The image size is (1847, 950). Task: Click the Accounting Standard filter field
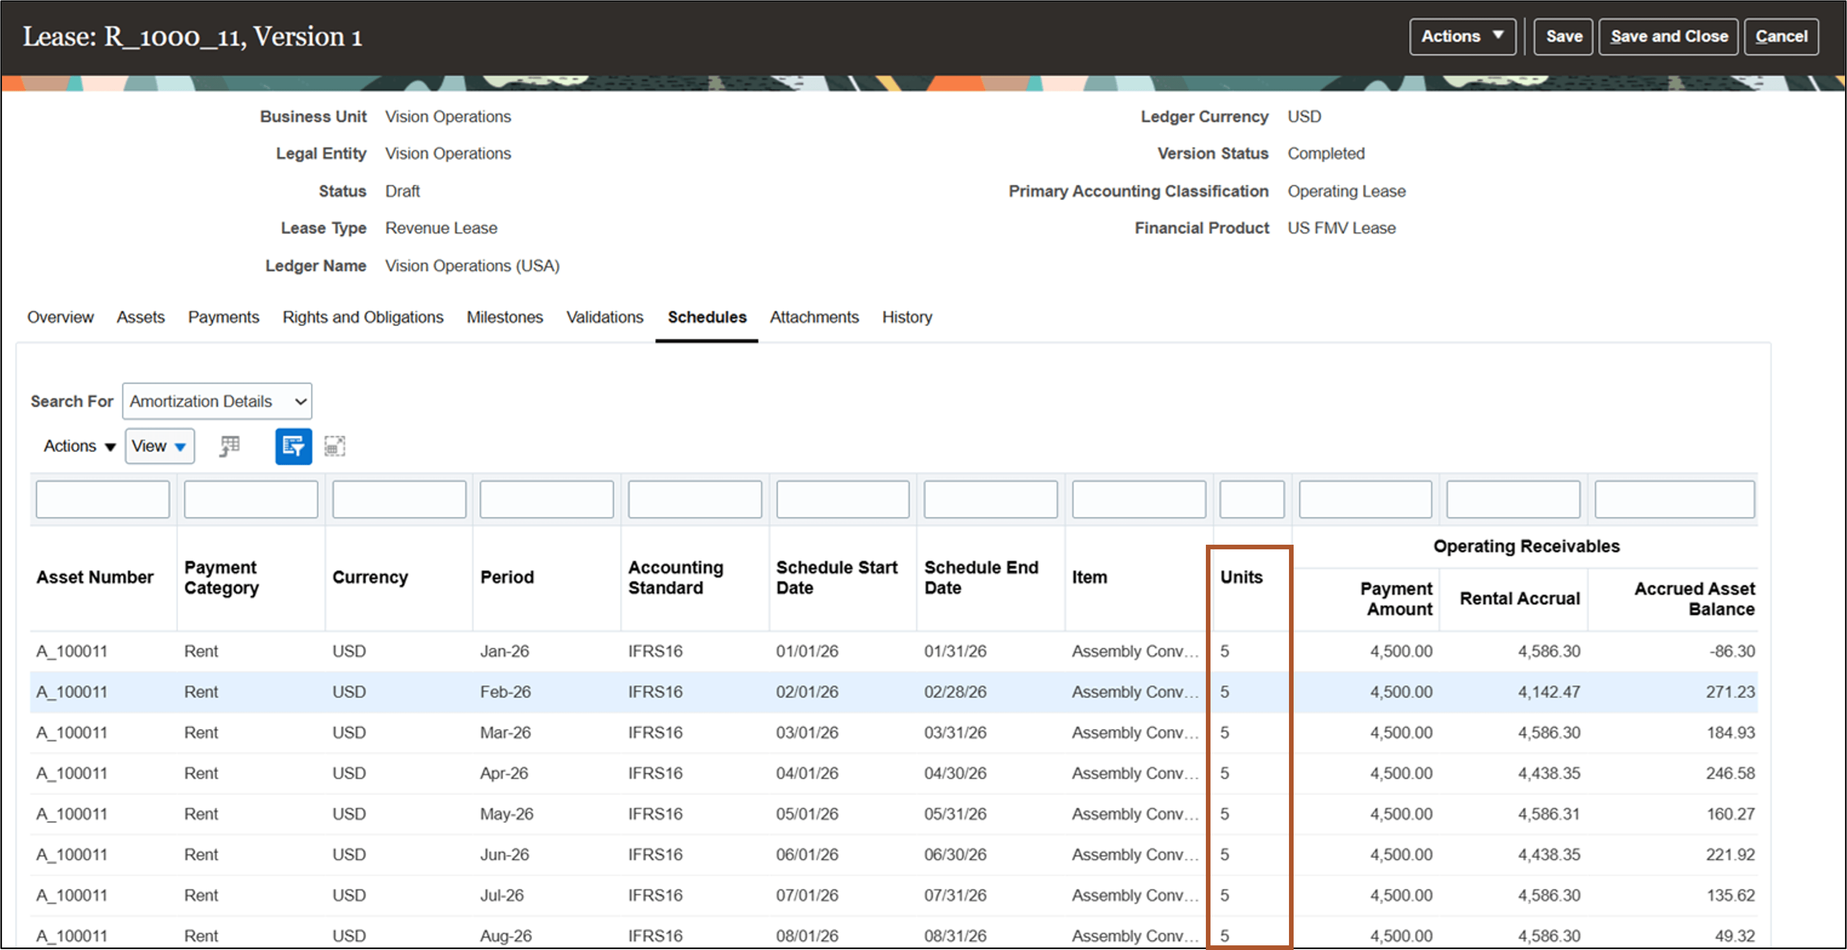695,499
